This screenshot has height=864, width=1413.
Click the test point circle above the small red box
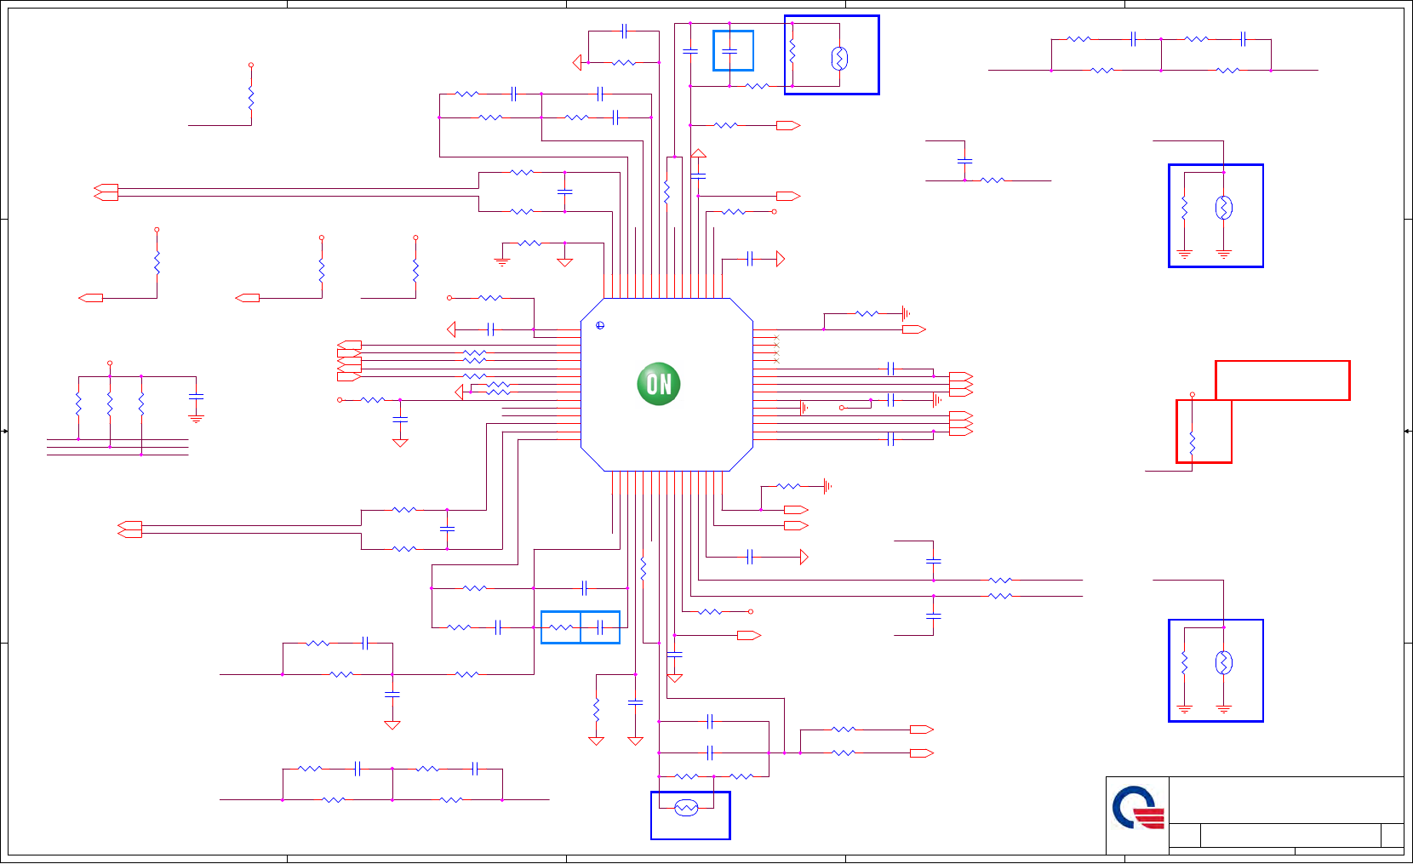click(1193, 395)
